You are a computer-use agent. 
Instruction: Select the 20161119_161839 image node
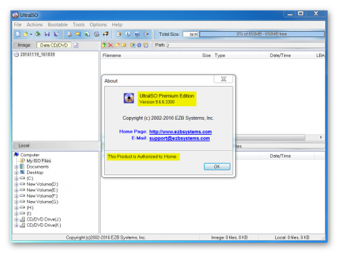click(x=37, y=55)
